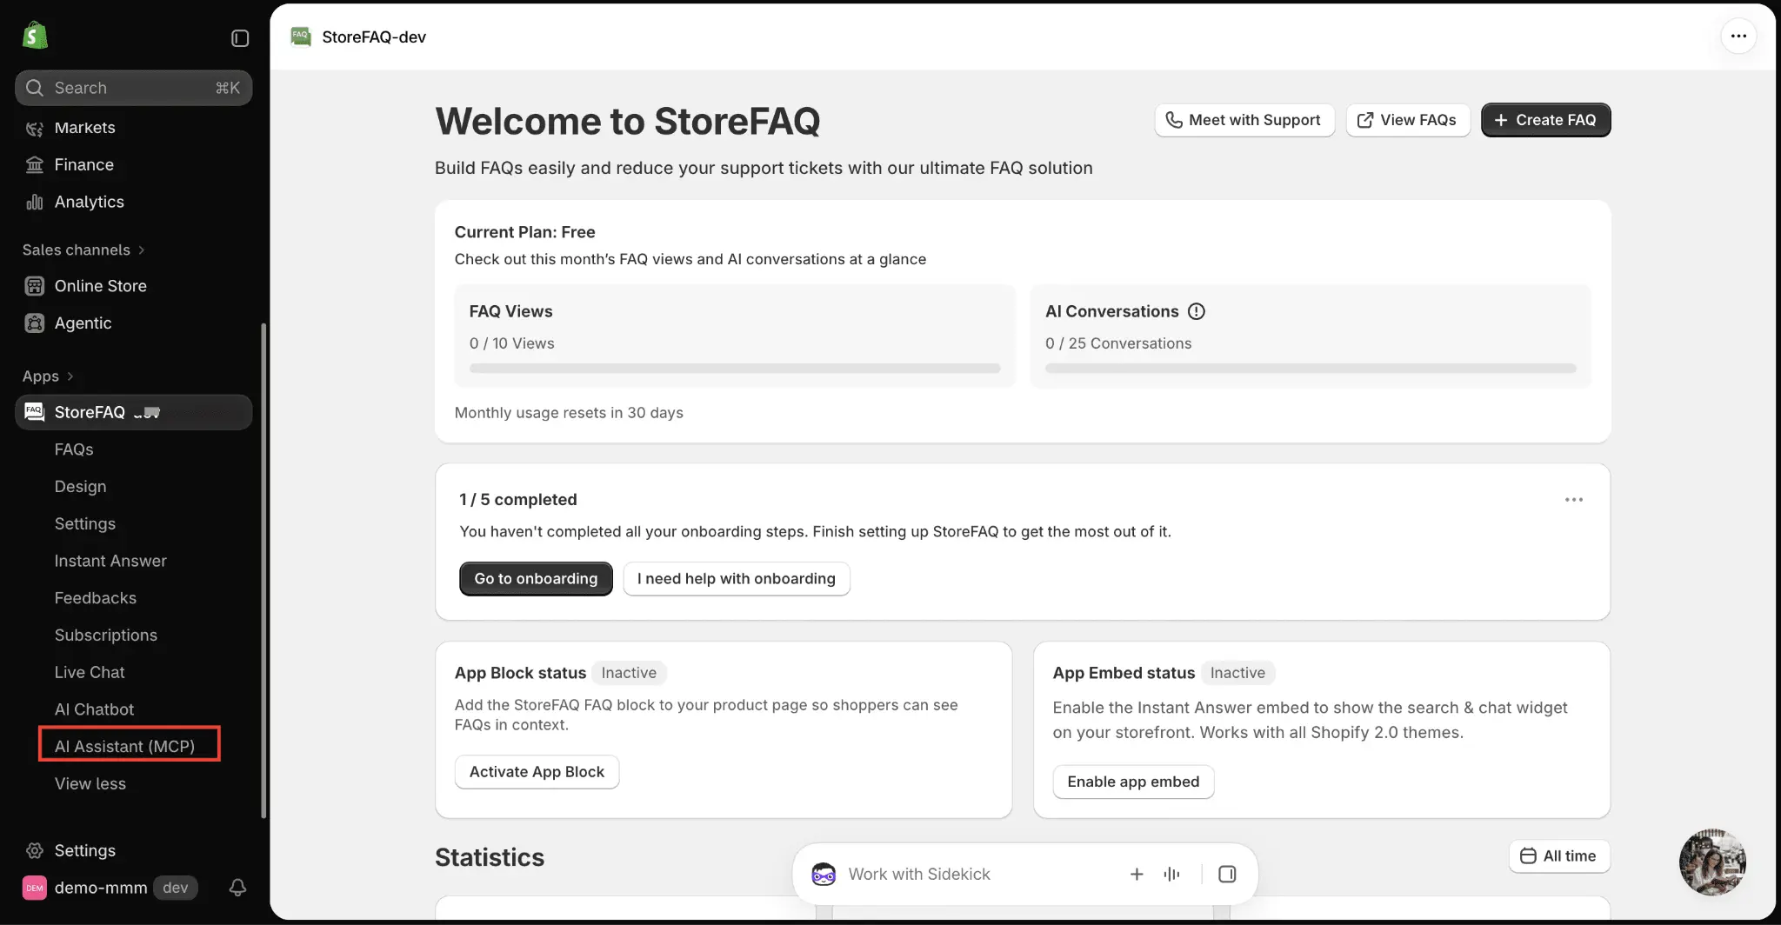1781x925 pixels.
Task: Click the Meet with Support button
Action: [x=1244, y=120]
